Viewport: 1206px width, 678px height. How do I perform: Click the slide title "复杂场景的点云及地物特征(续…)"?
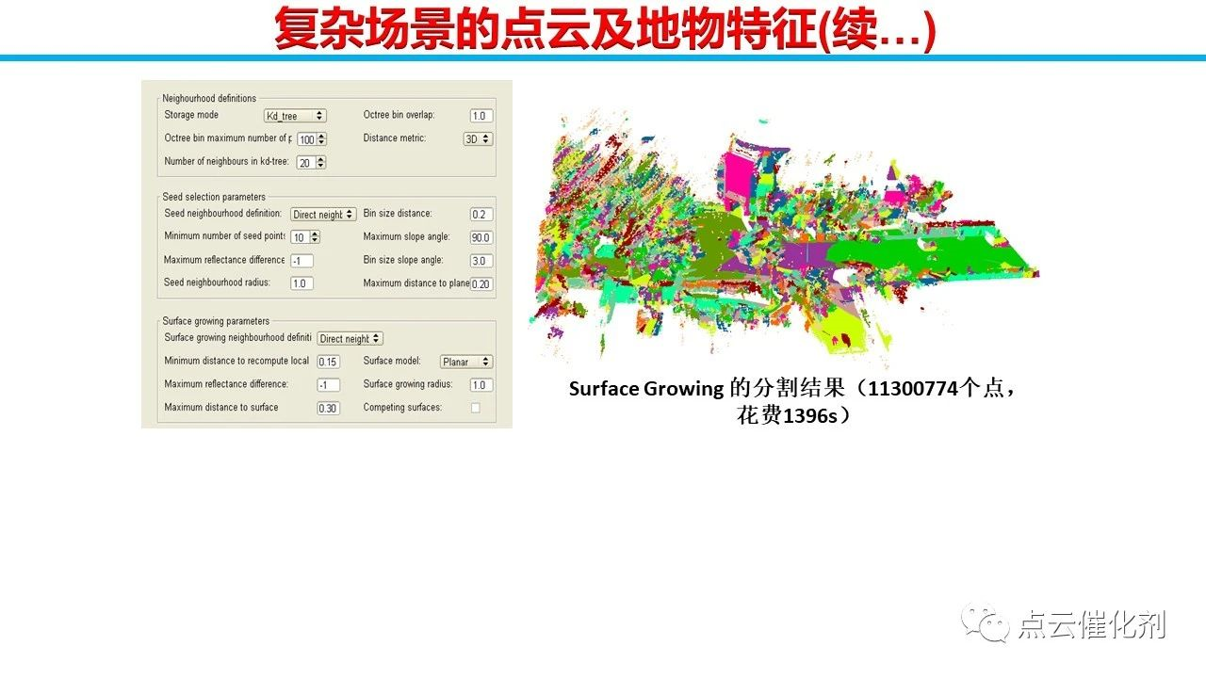click(605, 28)
